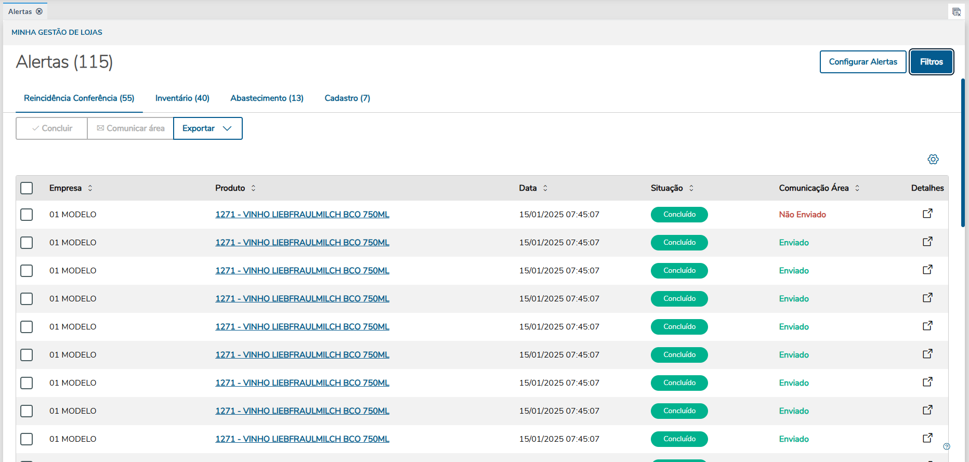Viewport: 969px width, 462px height.
Task: Open table settings gear icon
Action: [933, 160]
